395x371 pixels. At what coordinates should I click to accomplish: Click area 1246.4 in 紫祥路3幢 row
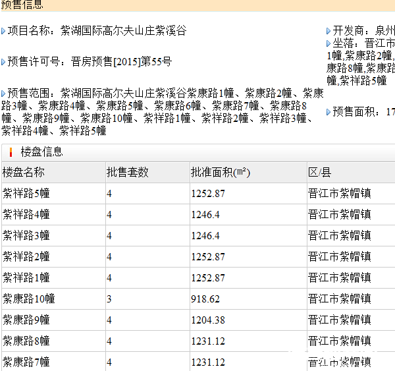[x=205, y=236]
